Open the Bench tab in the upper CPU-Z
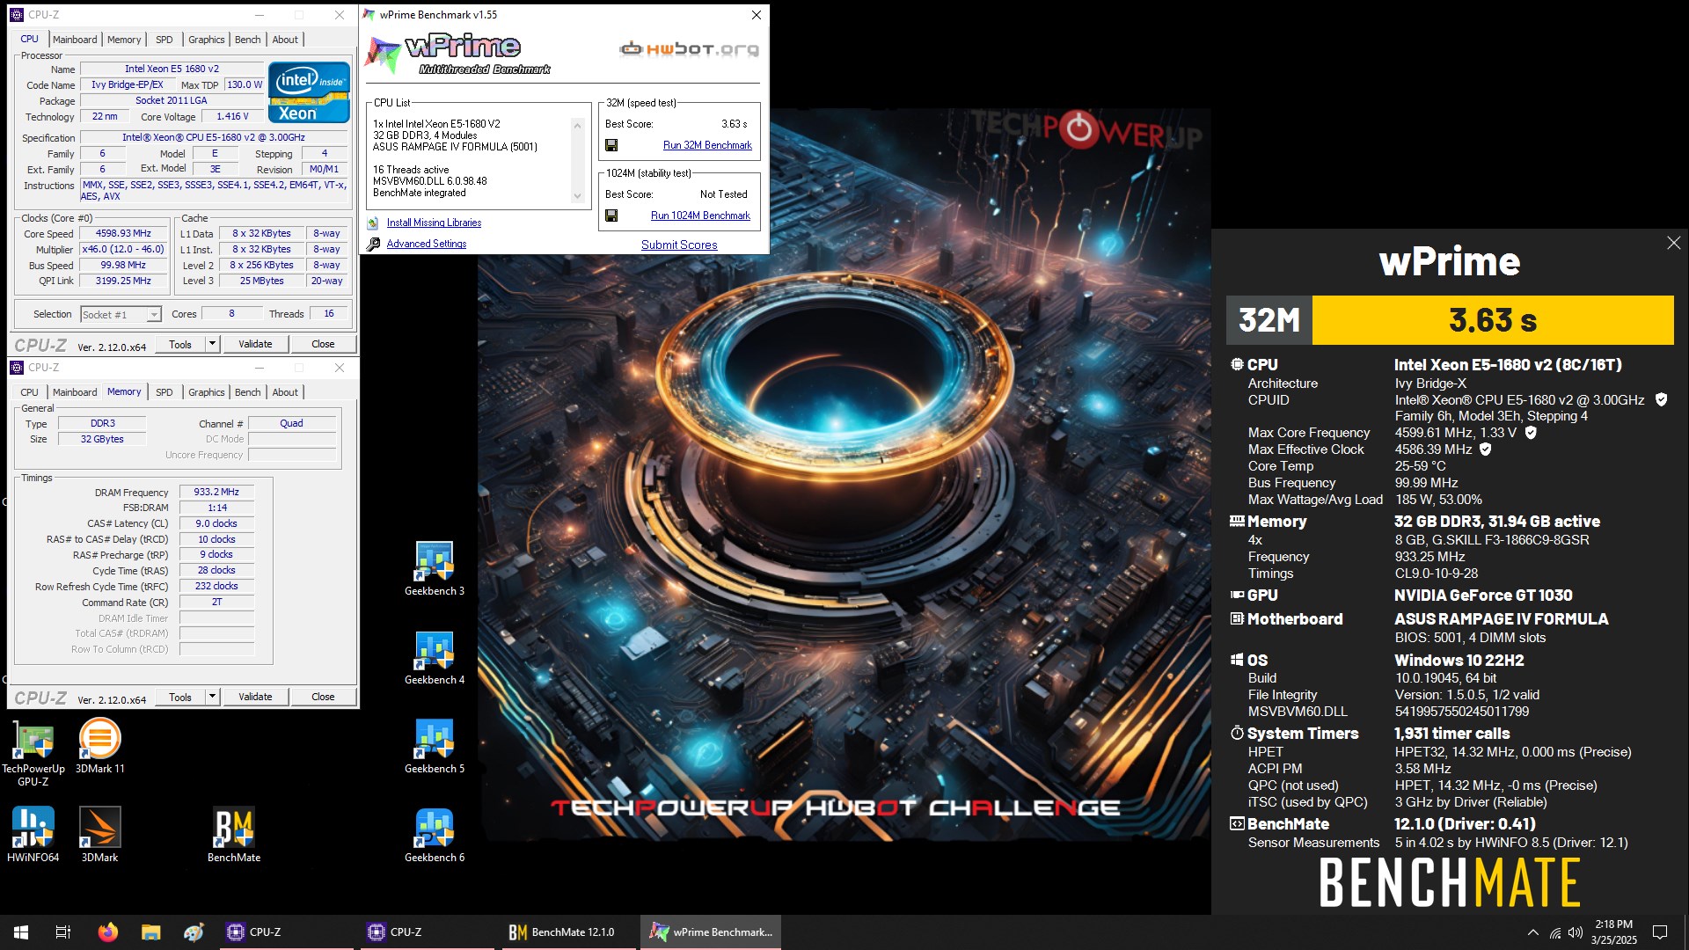1689x950 pixels. click(x=247, y=40)
